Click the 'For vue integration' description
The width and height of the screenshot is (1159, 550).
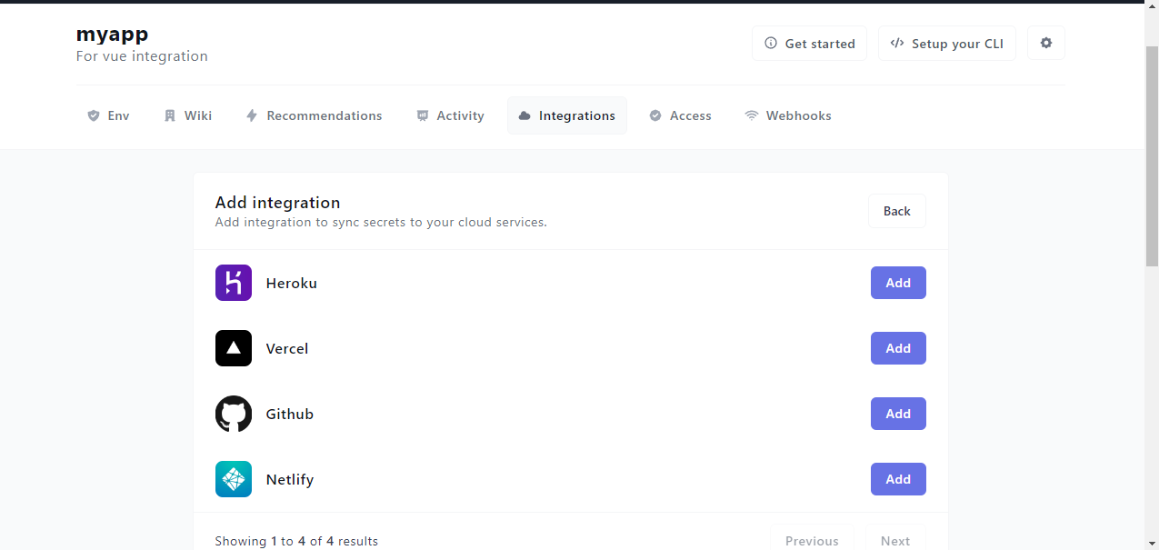[142, 56]
